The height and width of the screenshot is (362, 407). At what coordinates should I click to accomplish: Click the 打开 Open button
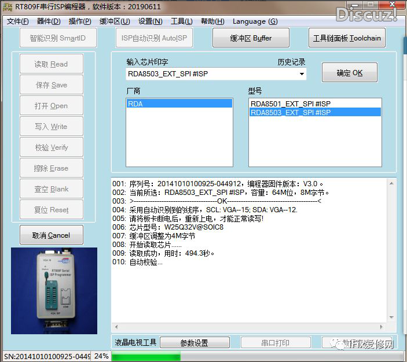(x=52, y=106)
